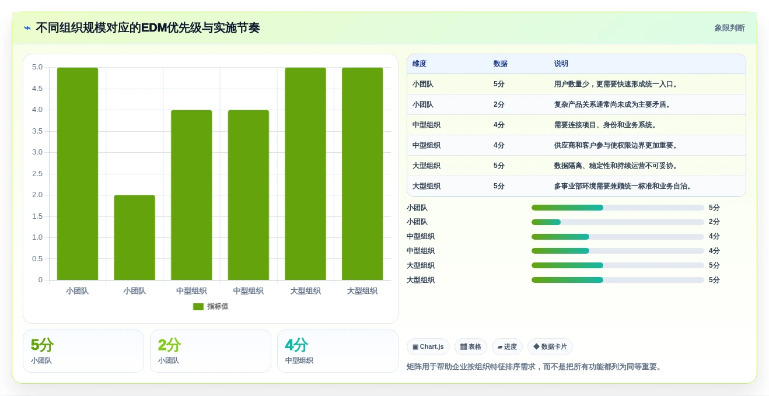769x396 pixels.
Task: Select the 进度 chip
Action: click(507, 347)
